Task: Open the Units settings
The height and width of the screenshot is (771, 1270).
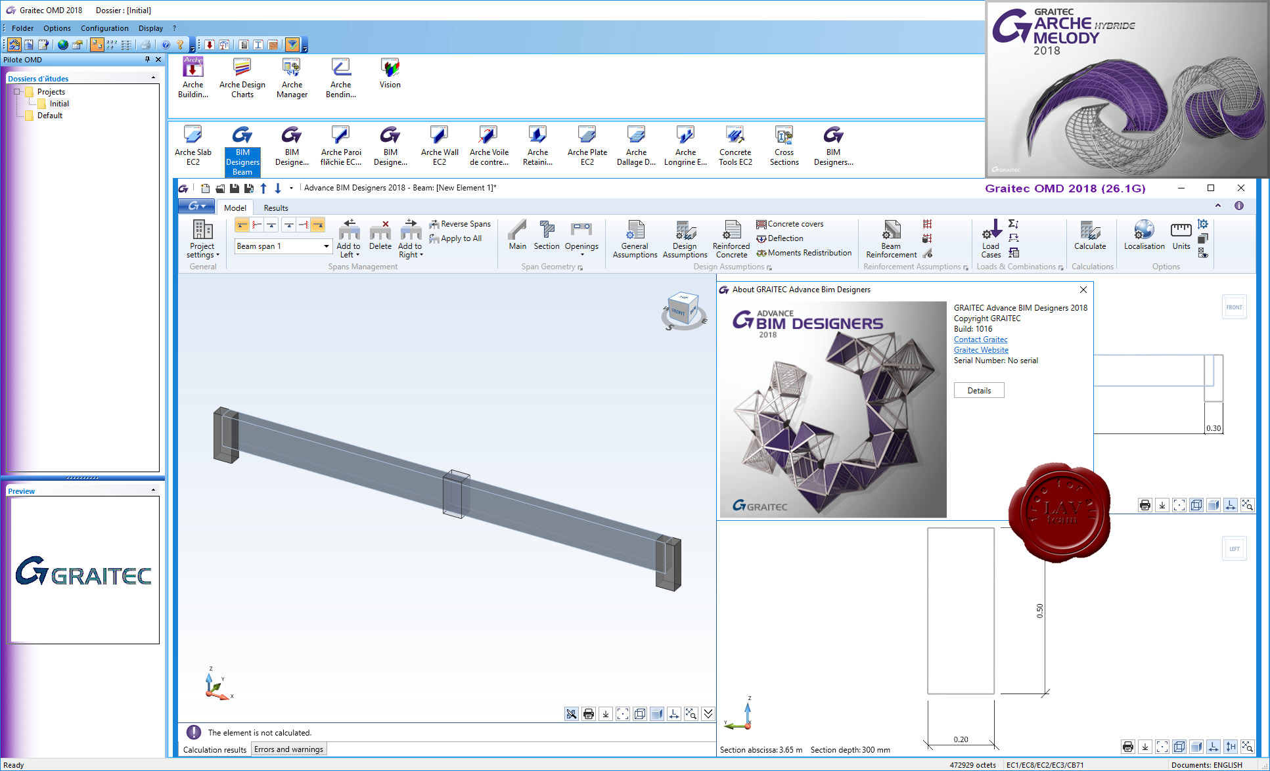Action: pyautogui.click(x=1181, y=235)
